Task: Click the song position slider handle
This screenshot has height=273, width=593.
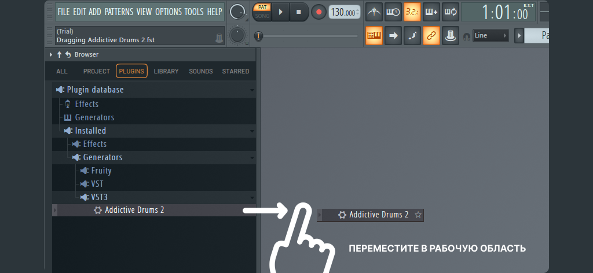Action: click(258, 36)
